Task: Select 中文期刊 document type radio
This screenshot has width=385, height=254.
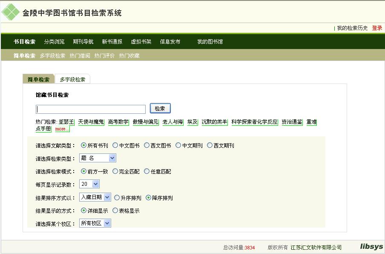Action: 178,145
